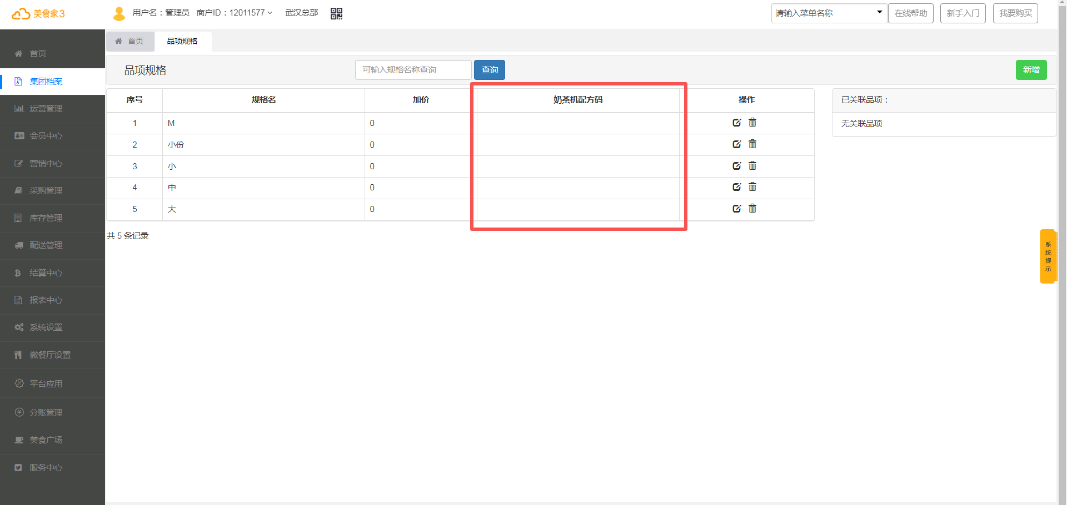Screen dimensions: 1067x505
Task: Open the 请输入菜单名称 dropdown
Action: tap(828, 13)
